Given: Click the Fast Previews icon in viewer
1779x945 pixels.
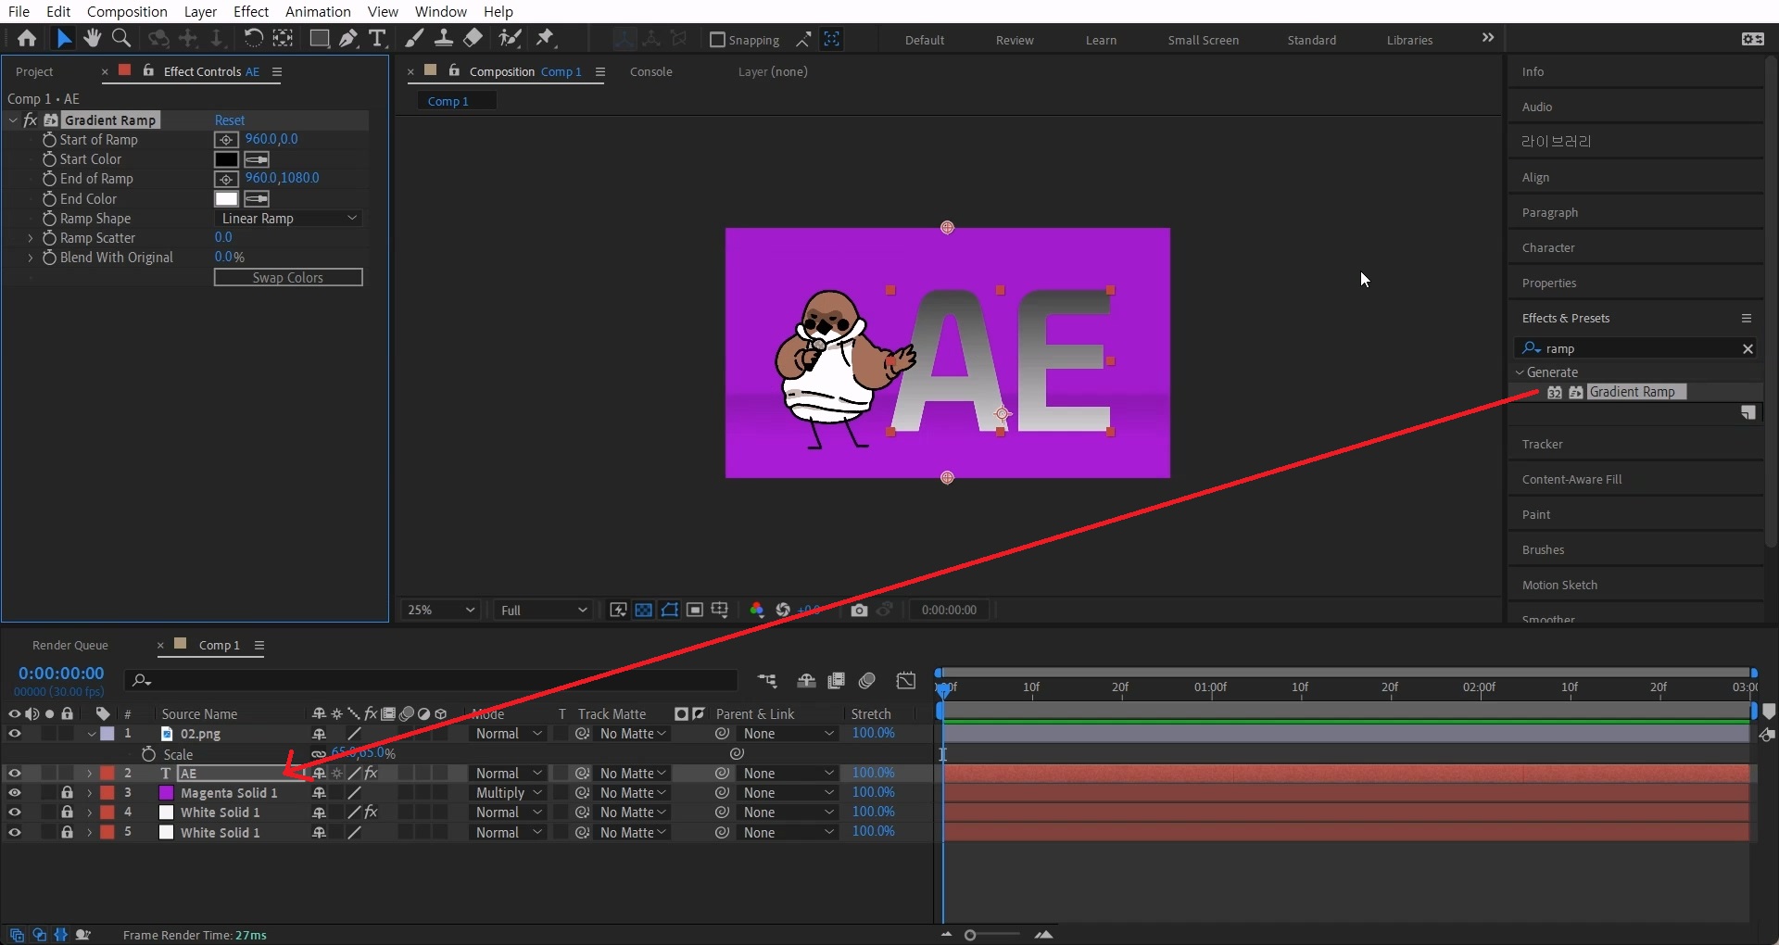Looking at the screenshot, I should pos(618,610).
